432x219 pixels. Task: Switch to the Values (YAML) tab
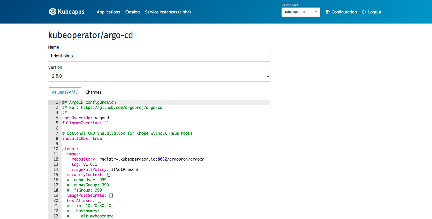(65, 92)
